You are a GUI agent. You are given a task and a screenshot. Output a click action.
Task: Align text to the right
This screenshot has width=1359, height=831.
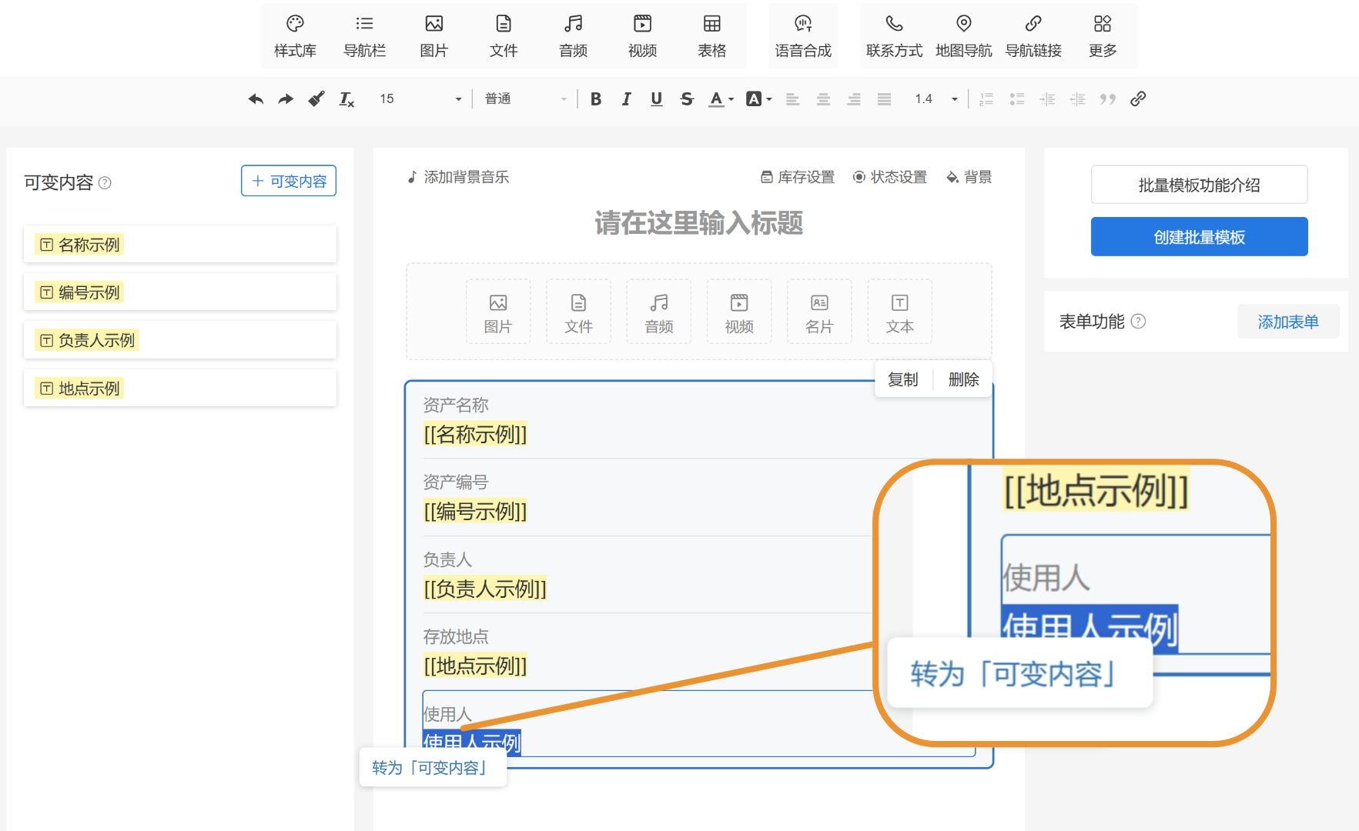(854, 98)
